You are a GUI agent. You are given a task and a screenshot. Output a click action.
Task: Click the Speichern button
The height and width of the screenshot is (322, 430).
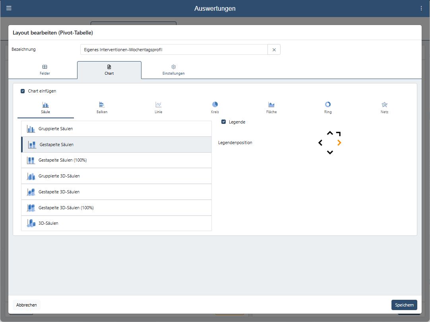point(404,305)
